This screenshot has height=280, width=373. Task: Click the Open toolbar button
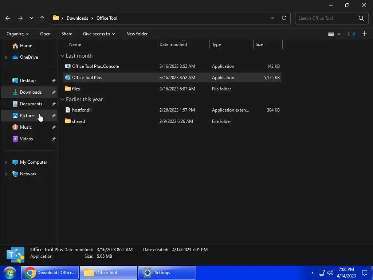click(x=45, y=34)
